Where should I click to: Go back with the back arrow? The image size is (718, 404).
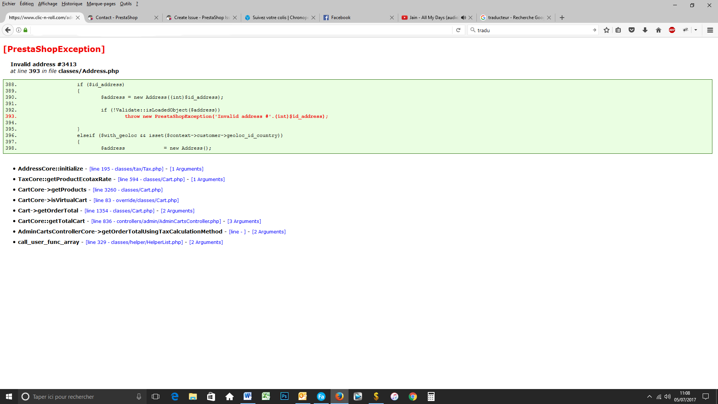pos(8,30)
